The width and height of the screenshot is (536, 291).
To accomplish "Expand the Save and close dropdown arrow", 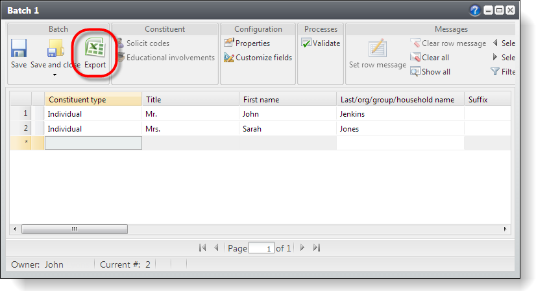I will 55,75.
